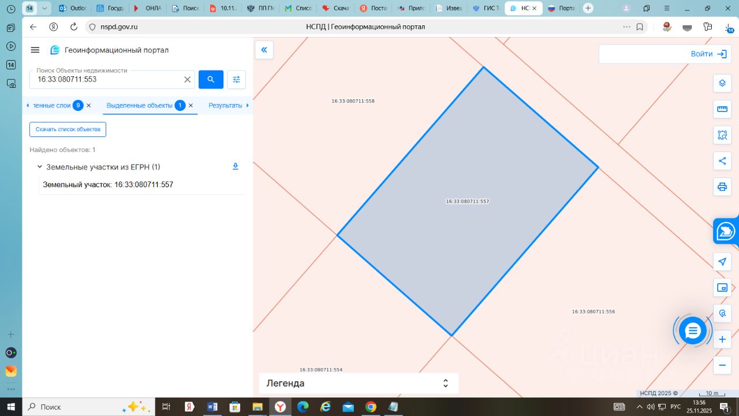Open File Explorer from the taskbar
739x416 pixels.
[257, 407]
